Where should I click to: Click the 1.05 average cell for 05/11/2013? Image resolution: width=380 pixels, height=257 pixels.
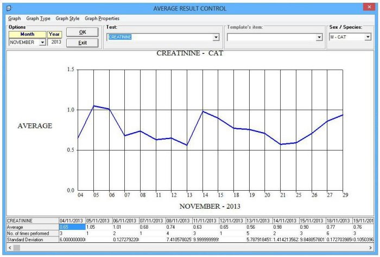click(x=98, y=227)
